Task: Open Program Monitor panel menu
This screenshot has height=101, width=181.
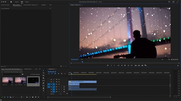Action: click(x=82, y=5)
